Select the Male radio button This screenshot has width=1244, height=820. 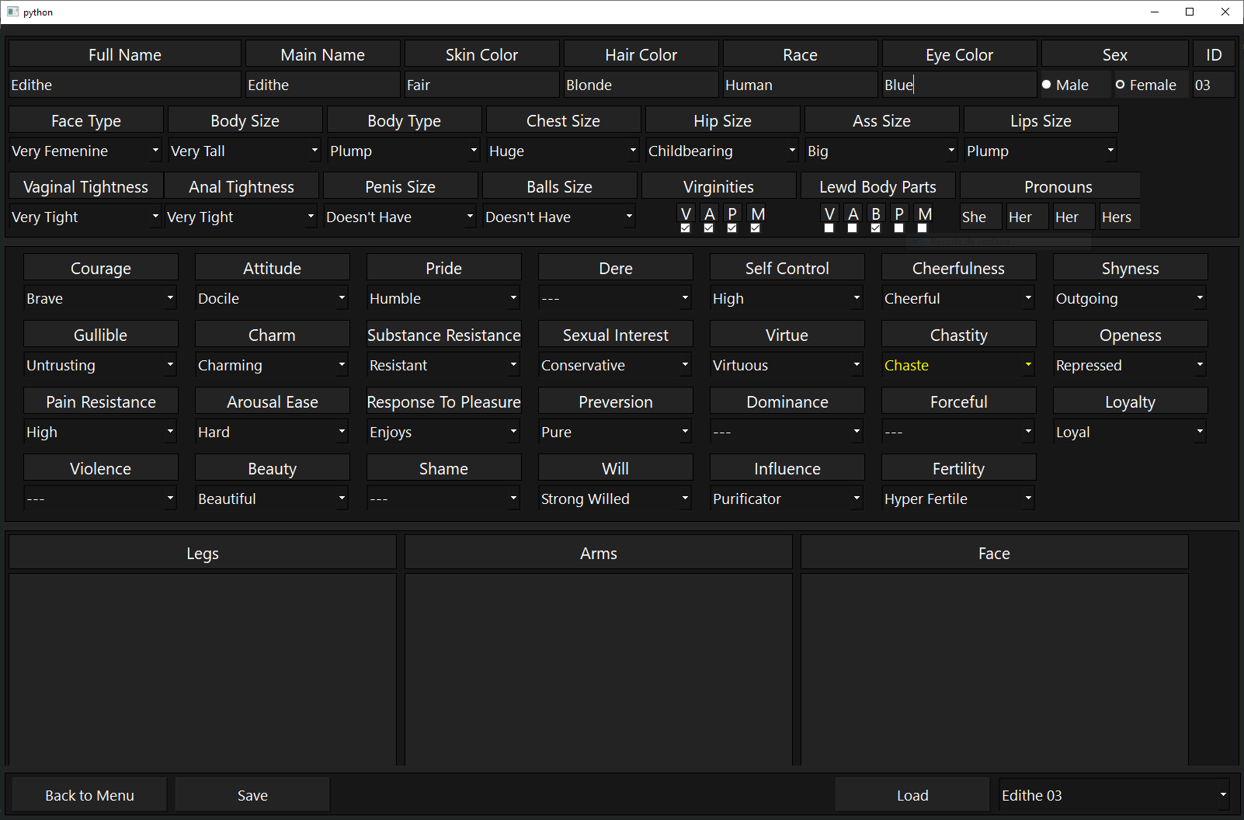[x=1047, y=85]
